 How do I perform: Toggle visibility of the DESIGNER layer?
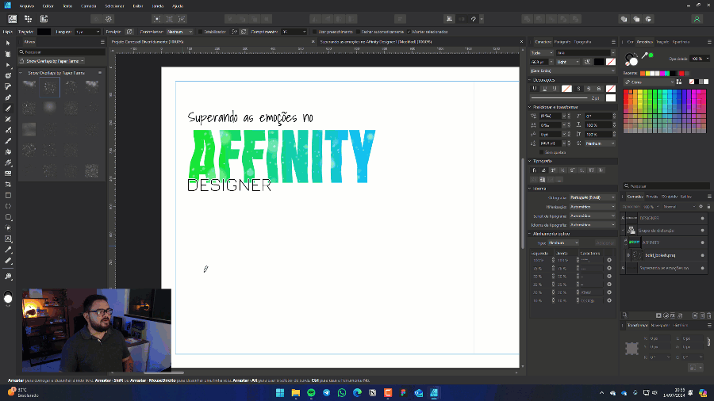703,218
